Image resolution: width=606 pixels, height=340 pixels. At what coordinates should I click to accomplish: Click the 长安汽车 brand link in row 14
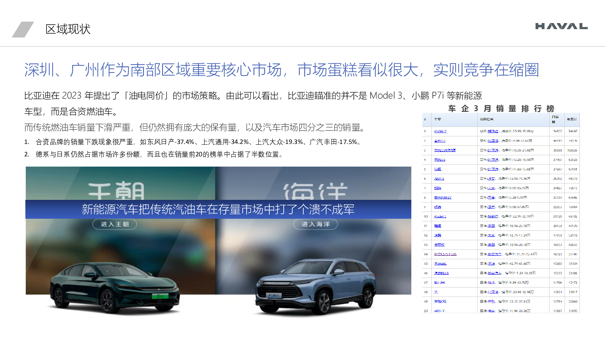pyautogui.click(x=495, y=254)
